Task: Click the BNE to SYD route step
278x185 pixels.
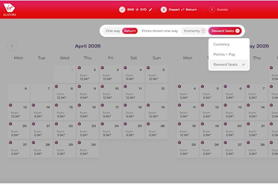Action: tap(135, 9)
